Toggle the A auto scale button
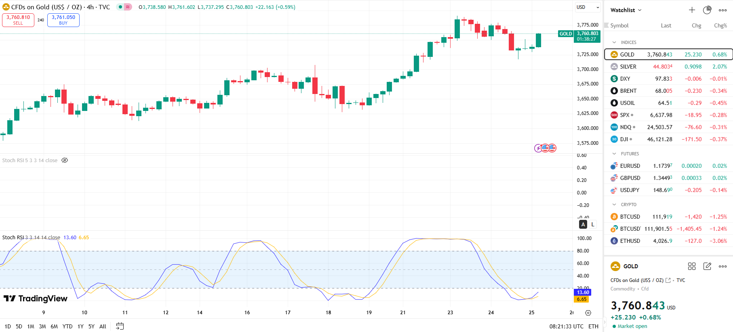 pyautogui.click(x=583, y=224)
